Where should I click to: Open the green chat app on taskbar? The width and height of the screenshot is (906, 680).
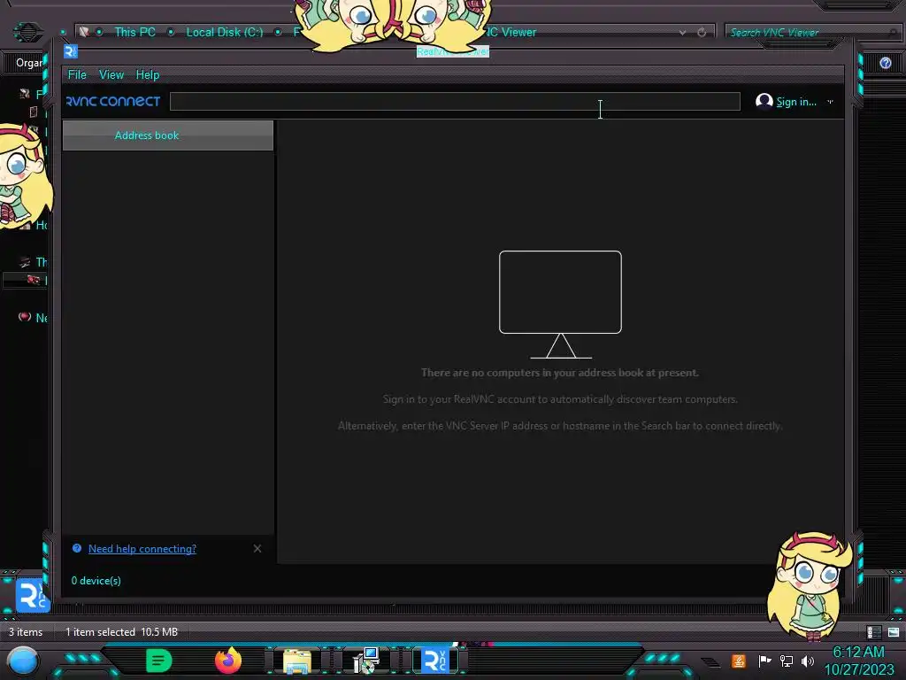pyautogui.click(x=159, y=661)
